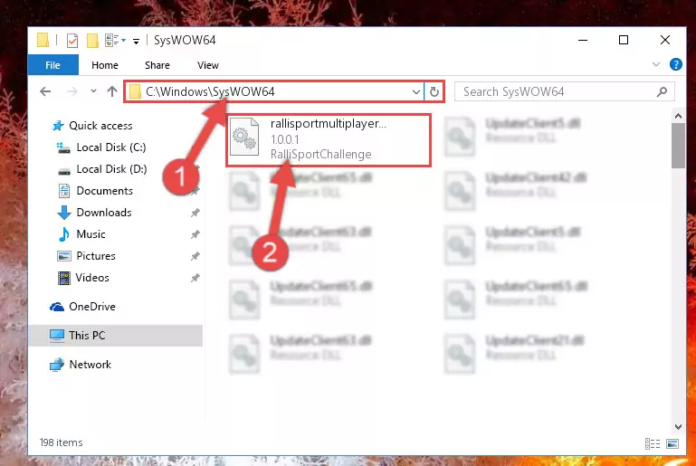Click the vertical scrollbar thumb

(678, 146)
